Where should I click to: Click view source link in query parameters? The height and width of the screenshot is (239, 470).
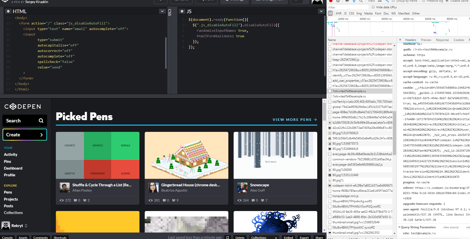pyautogui.click(x=451, y=227)
